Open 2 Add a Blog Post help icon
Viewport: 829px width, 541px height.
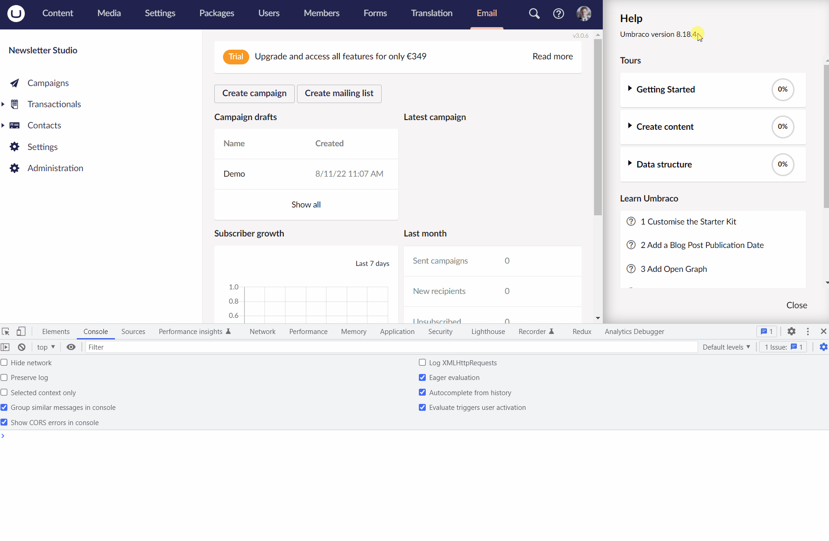631,245
